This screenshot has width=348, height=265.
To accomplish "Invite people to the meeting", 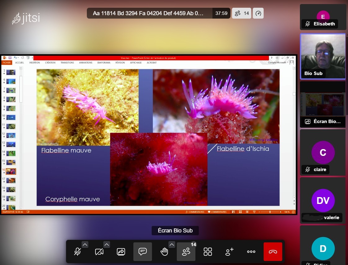I will pyautogui.click(x=230, y=252).
